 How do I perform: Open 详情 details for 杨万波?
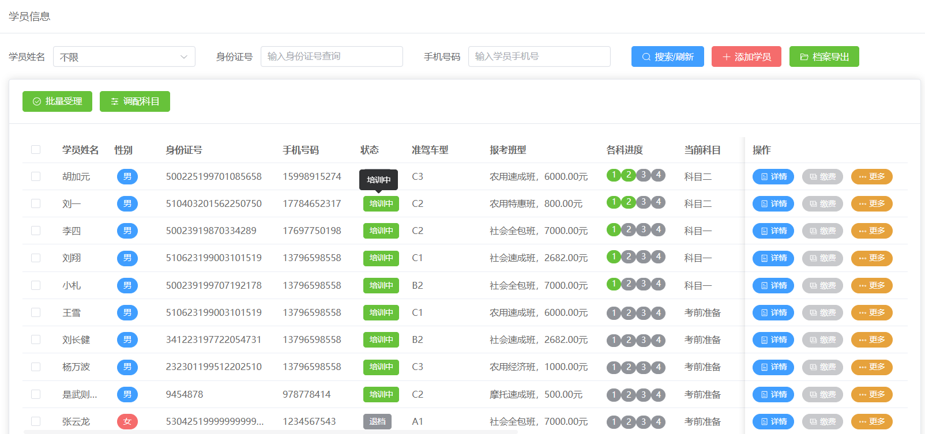point(773,367)
